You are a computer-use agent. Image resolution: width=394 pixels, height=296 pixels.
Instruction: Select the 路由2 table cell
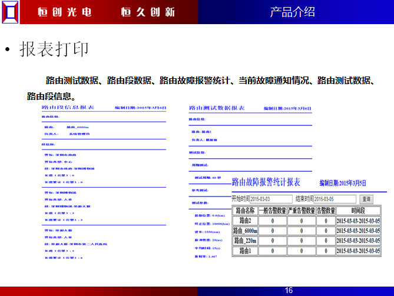pyautogui.click(x=245, y=221)
